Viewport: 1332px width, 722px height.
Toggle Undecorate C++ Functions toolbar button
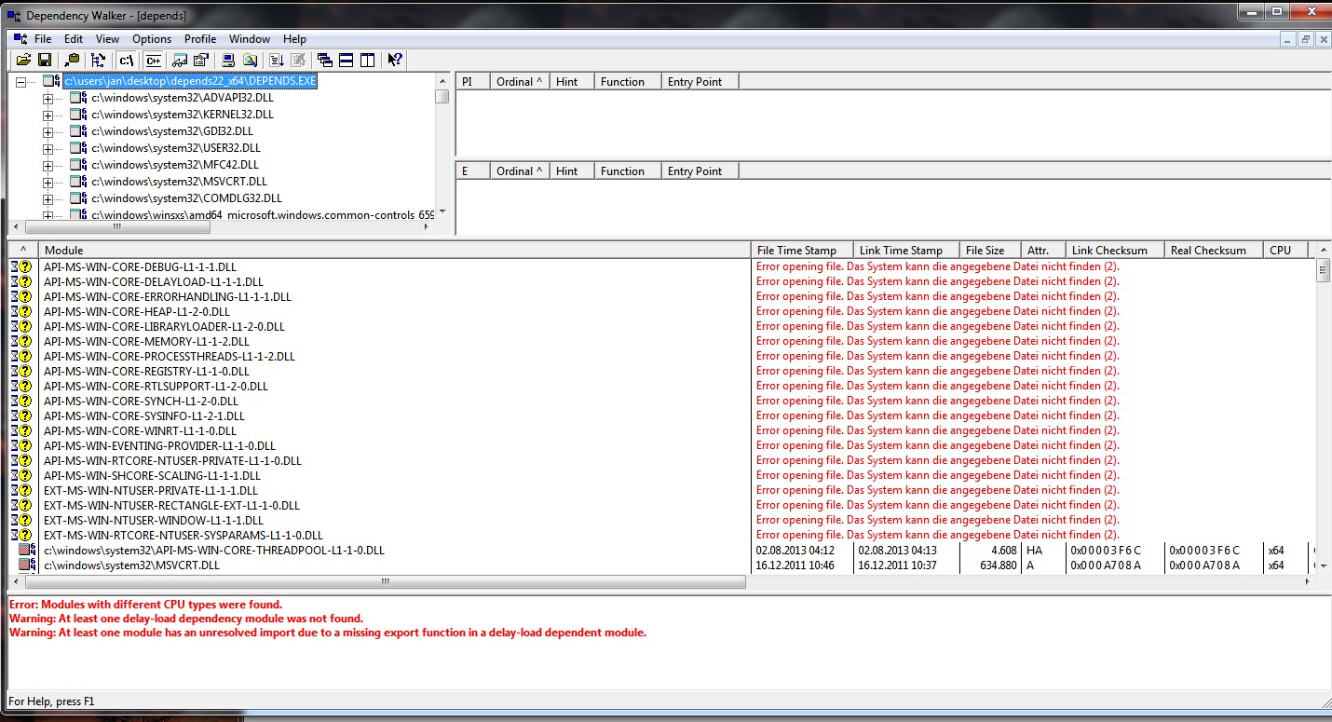pos(154,60)
